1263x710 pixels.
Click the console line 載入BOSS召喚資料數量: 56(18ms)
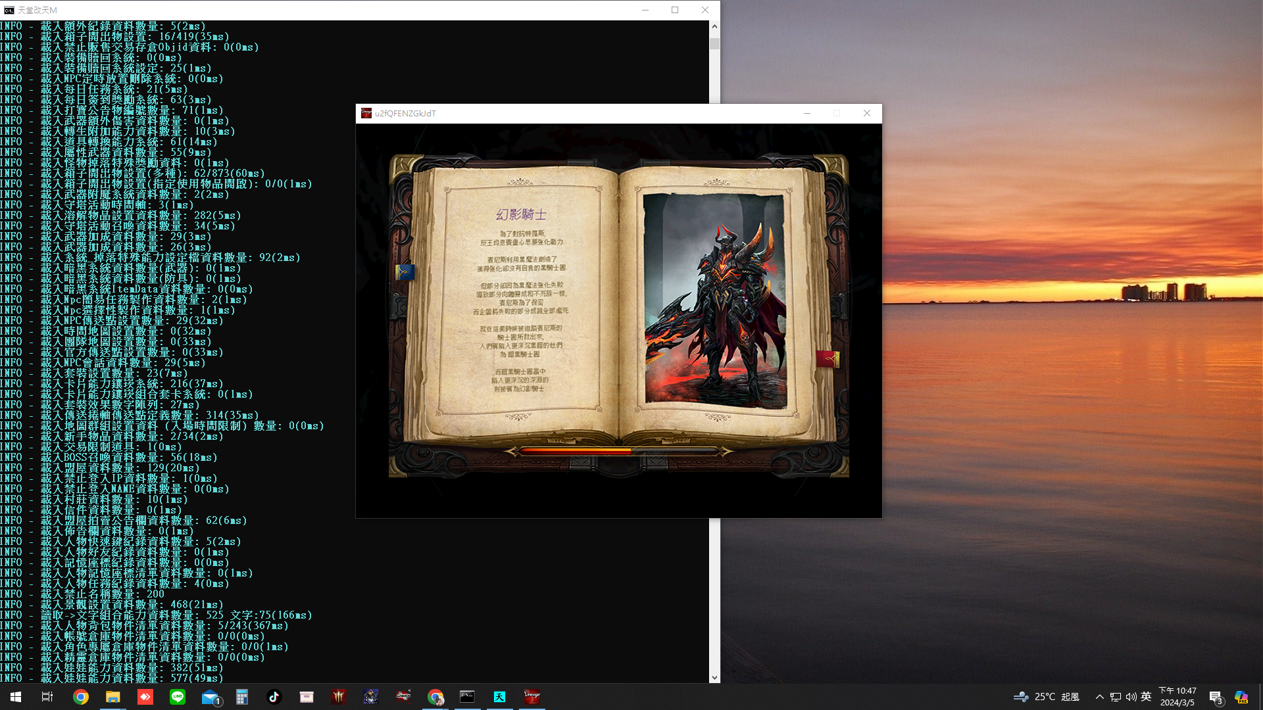tap(129, 458)
